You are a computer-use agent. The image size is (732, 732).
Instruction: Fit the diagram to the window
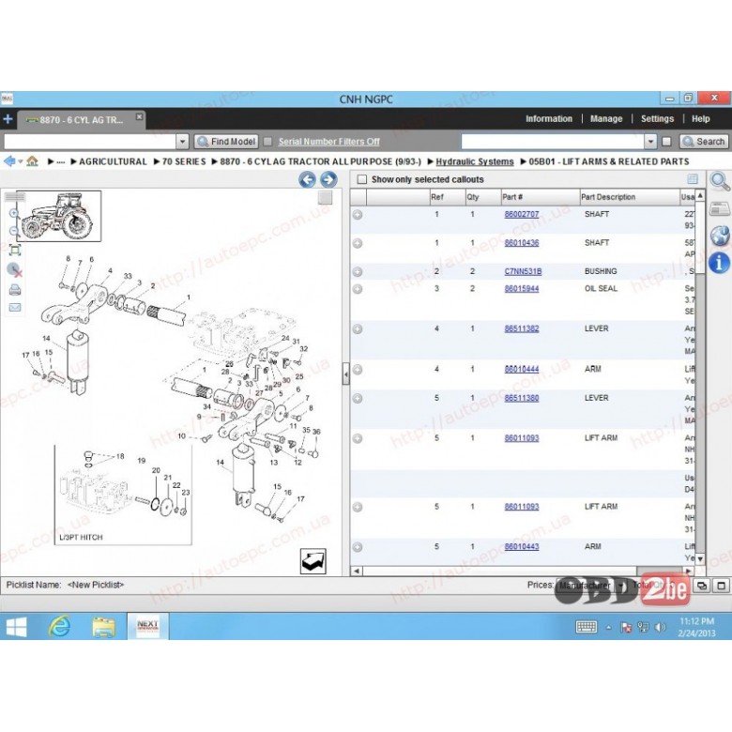pos(15,251)
